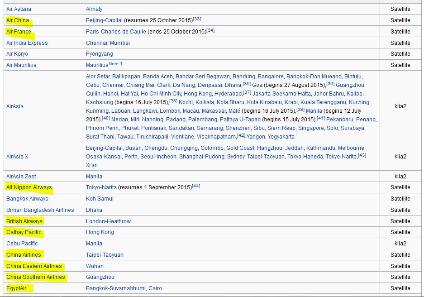The height and width of the screenshot is (297, 424).
Task: Click the Beijing-Capital link in Air China row
Action: [105, 20]
